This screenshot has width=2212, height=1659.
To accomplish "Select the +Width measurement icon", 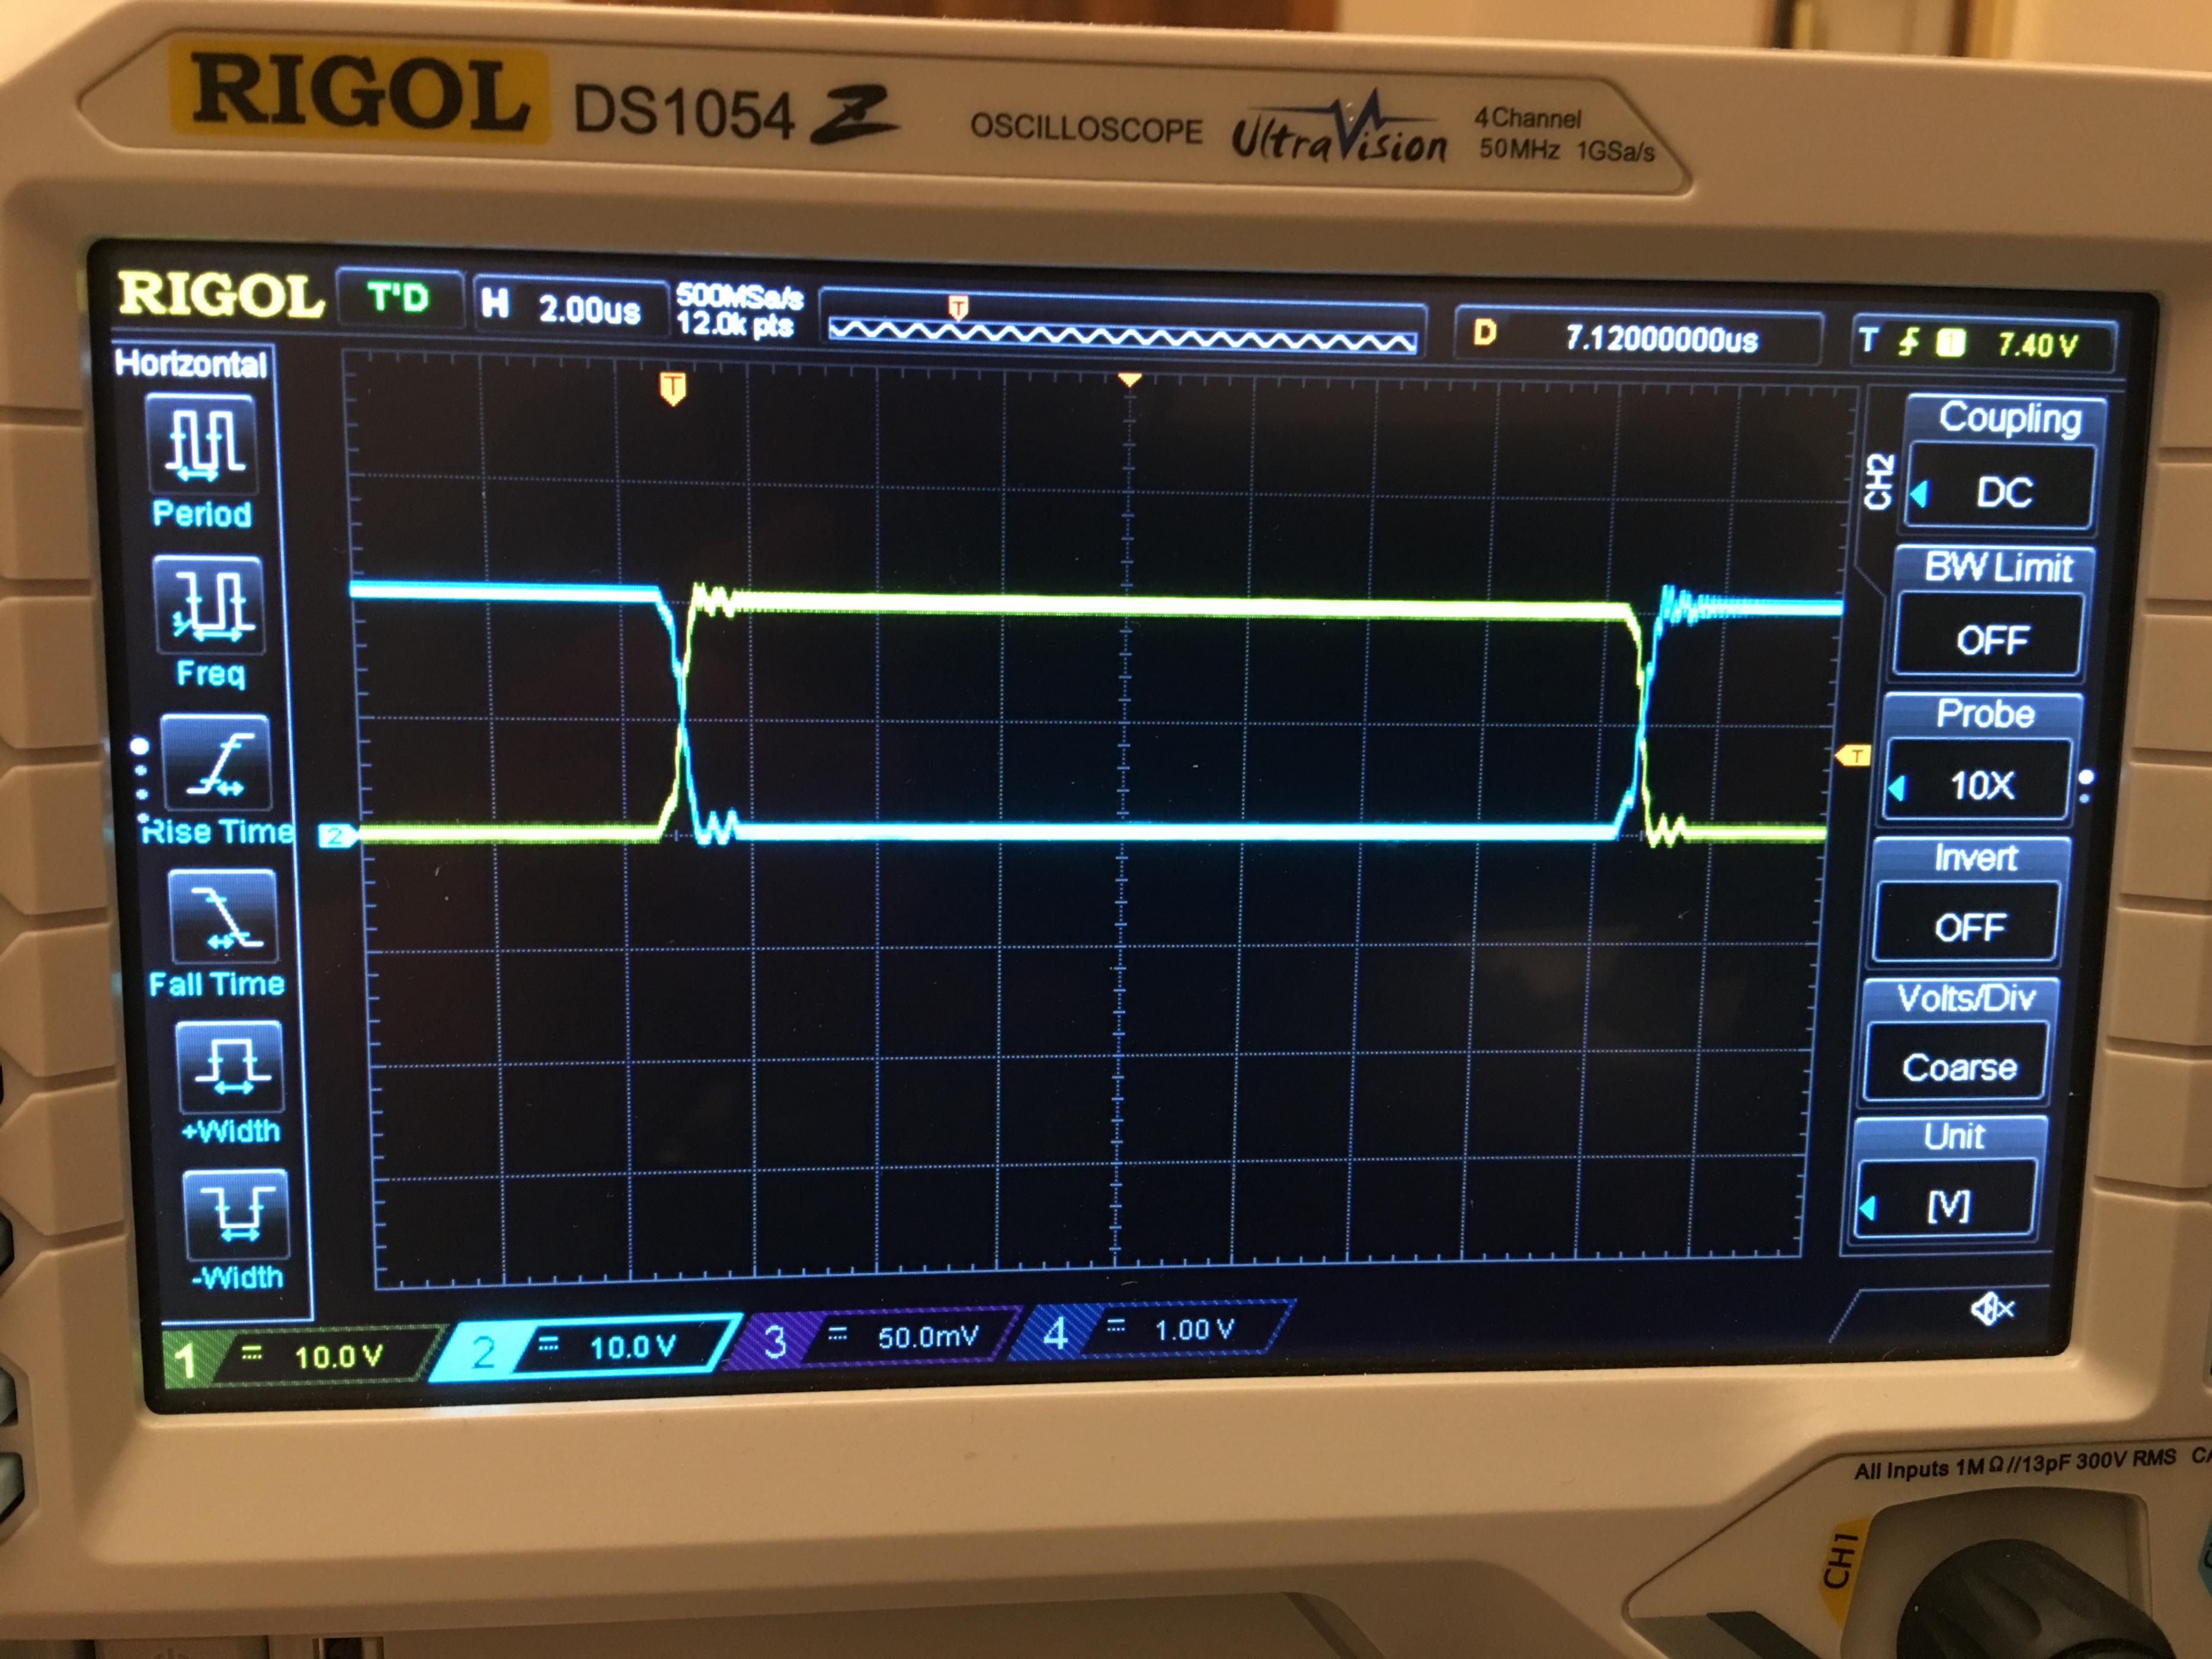I will pos(229,1067).
